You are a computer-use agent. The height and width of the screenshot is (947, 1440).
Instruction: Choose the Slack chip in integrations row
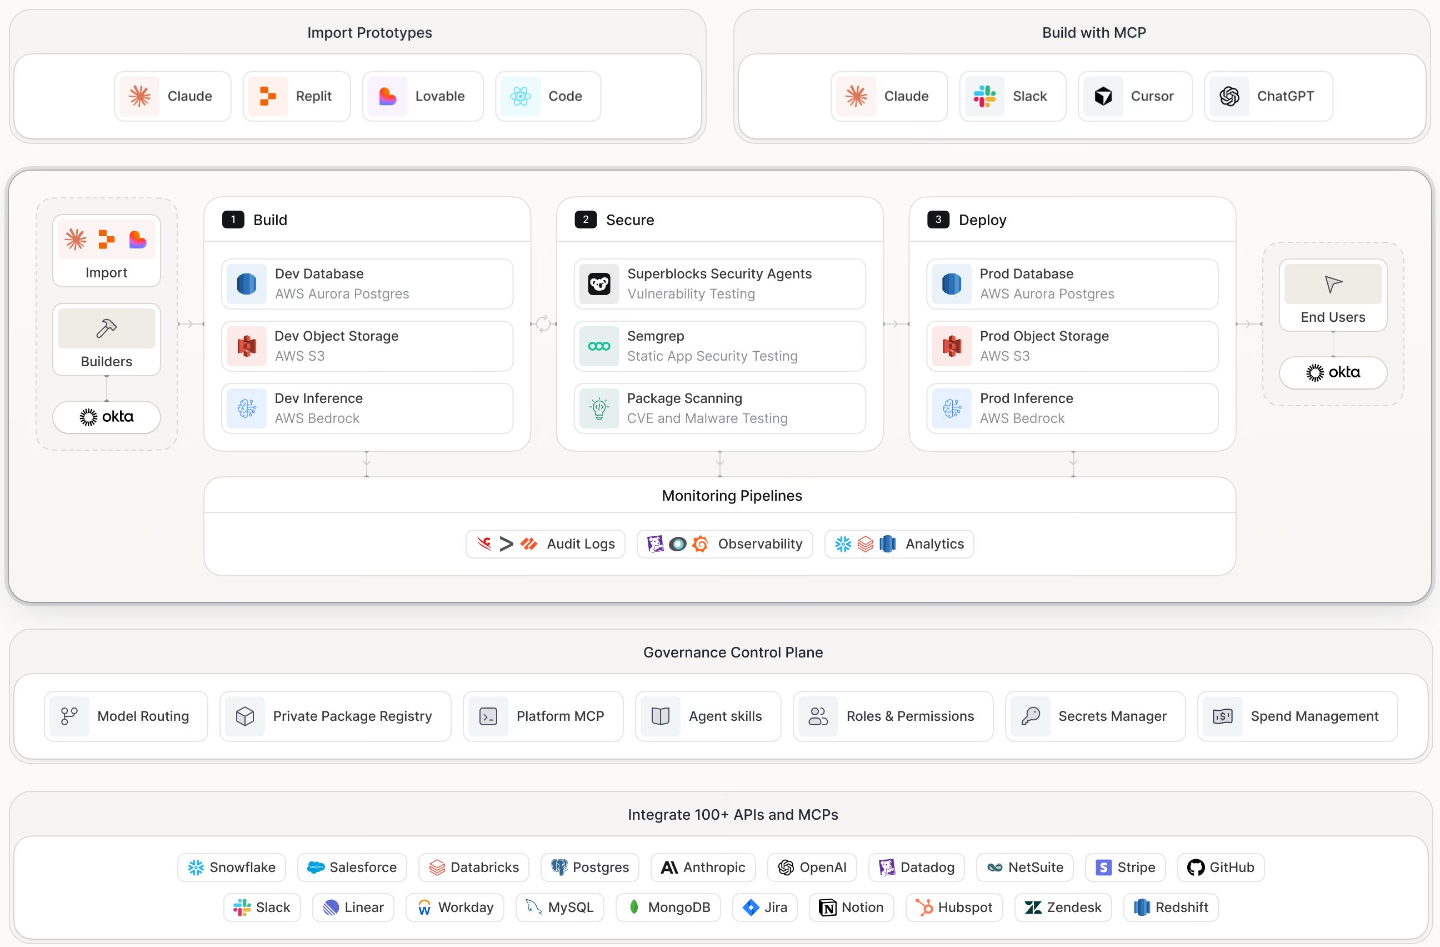(262, 908)
